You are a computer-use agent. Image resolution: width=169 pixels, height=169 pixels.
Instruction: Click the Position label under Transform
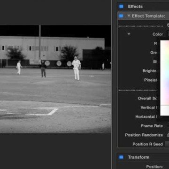click(154, 167)
